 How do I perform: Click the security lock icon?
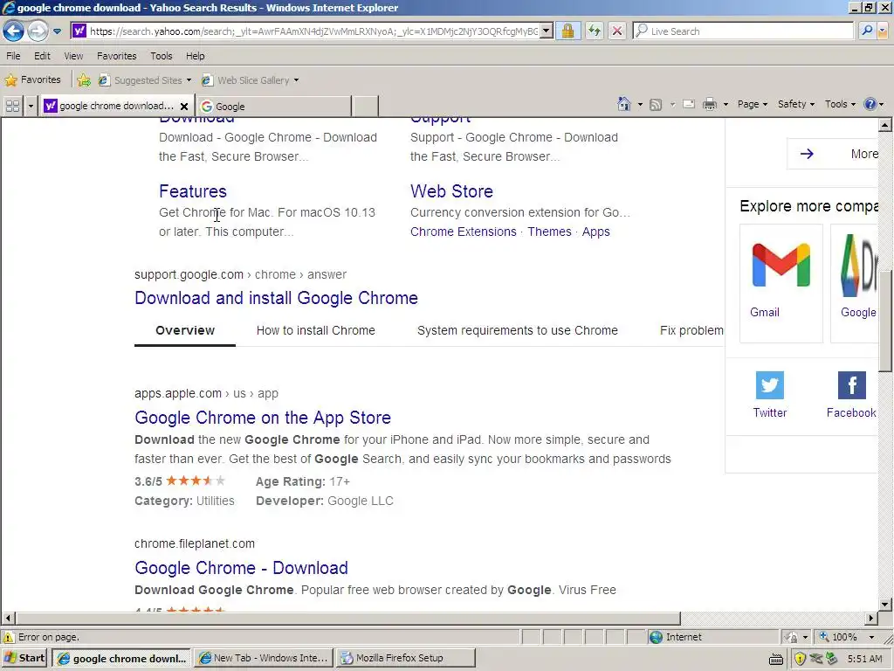pos(567,31)
